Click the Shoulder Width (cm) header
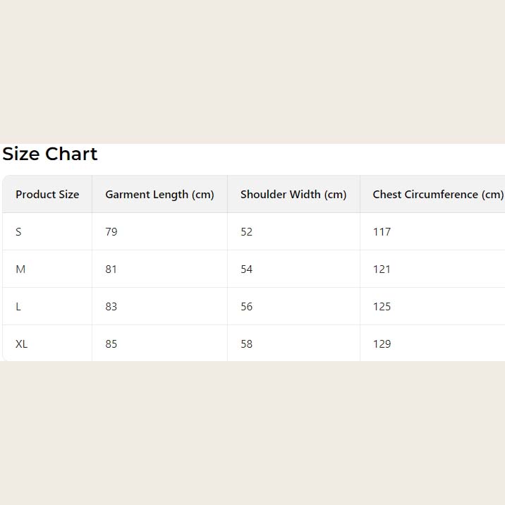 click(293, 195)
